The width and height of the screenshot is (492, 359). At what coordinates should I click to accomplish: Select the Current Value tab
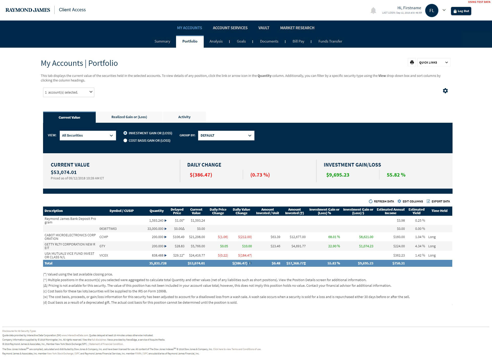[69, 117]
